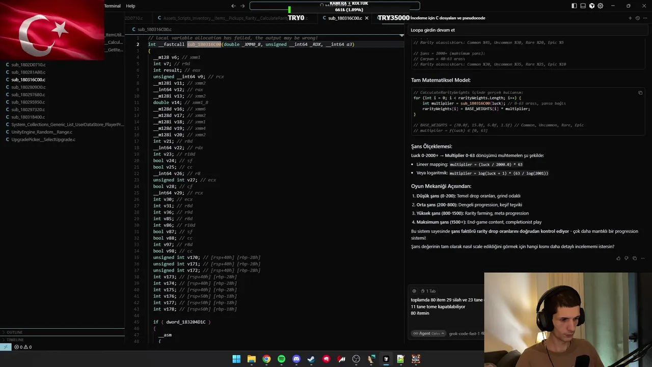The height and width of the screenshot is (367, 652).
Task: Expand the OUTLINE section
Action: [x=62, y=332]
